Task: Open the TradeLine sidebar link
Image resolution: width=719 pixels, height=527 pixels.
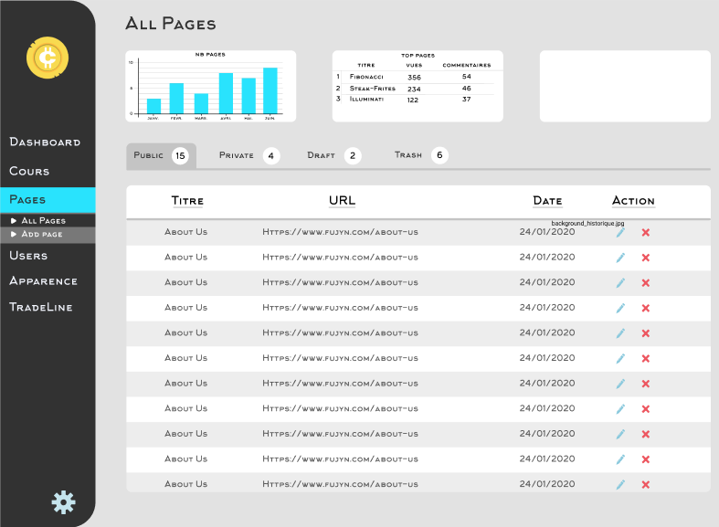Action: tap(40, 308)
